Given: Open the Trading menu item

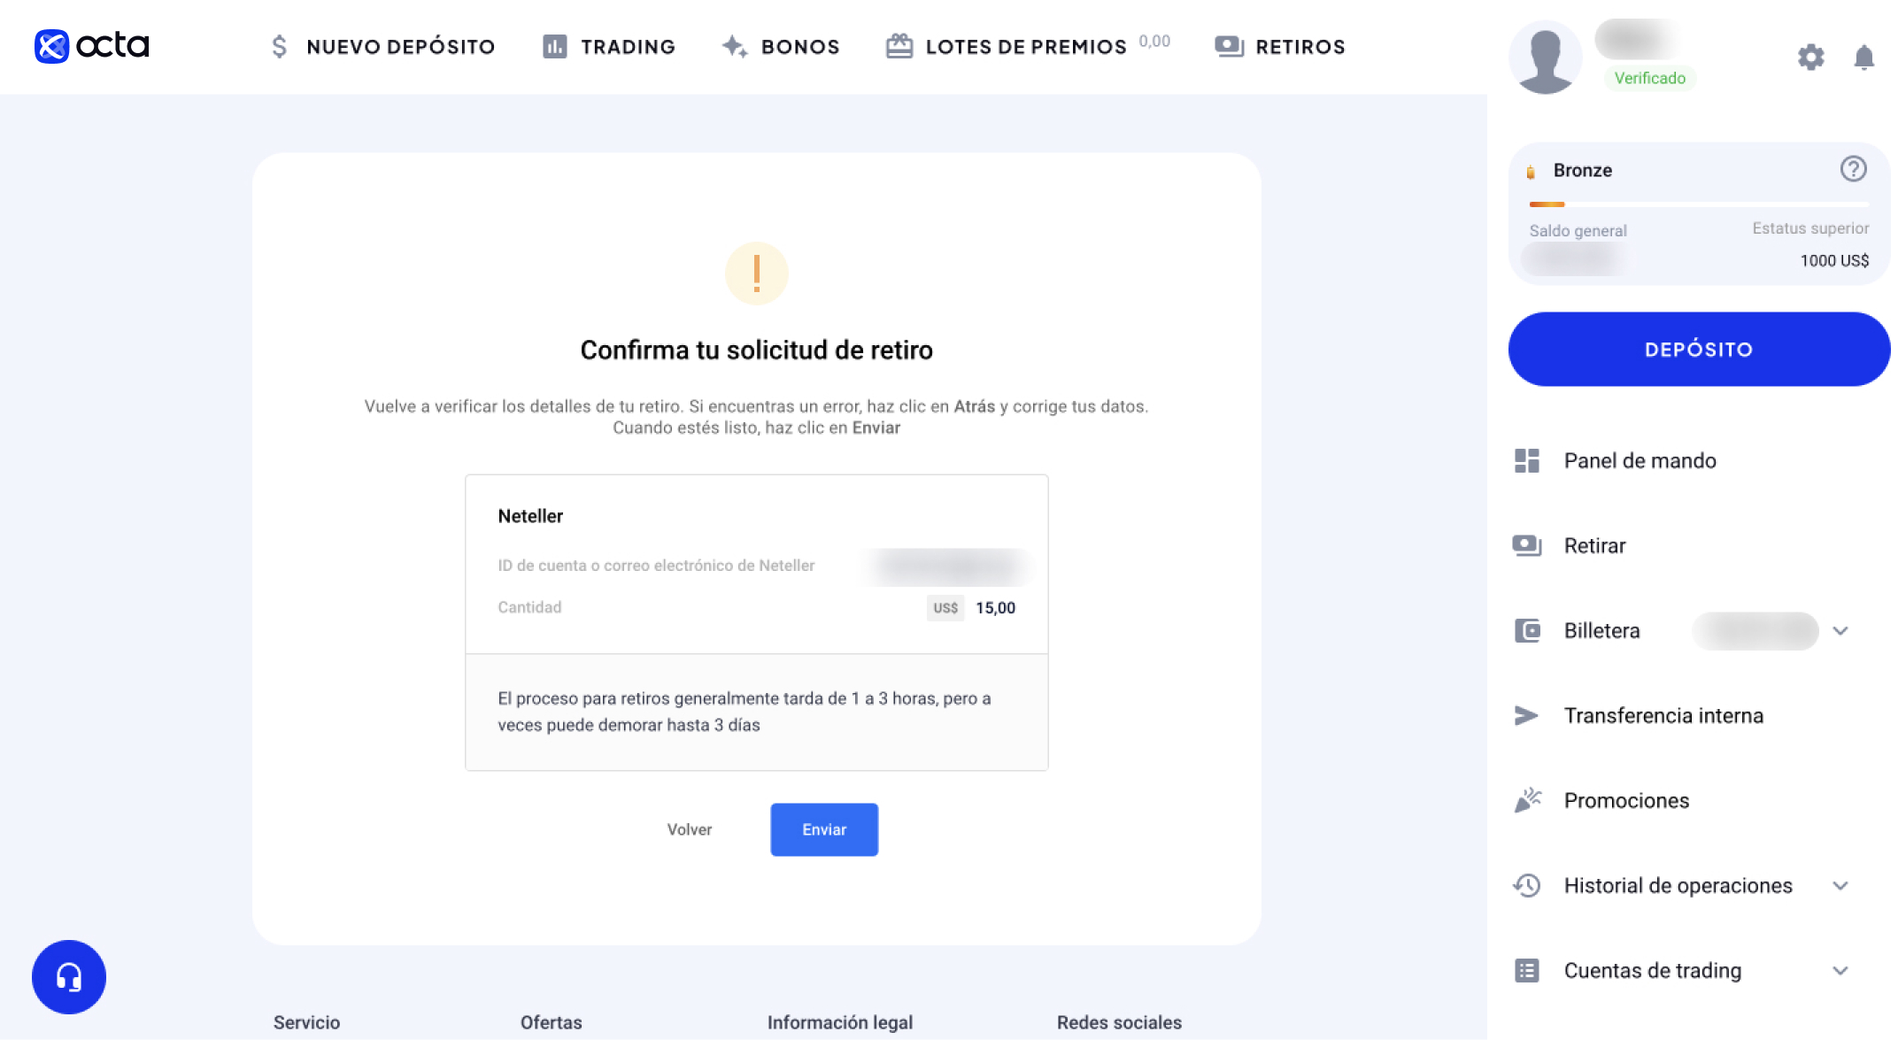Looking at the screenshot, I should 609,47.
